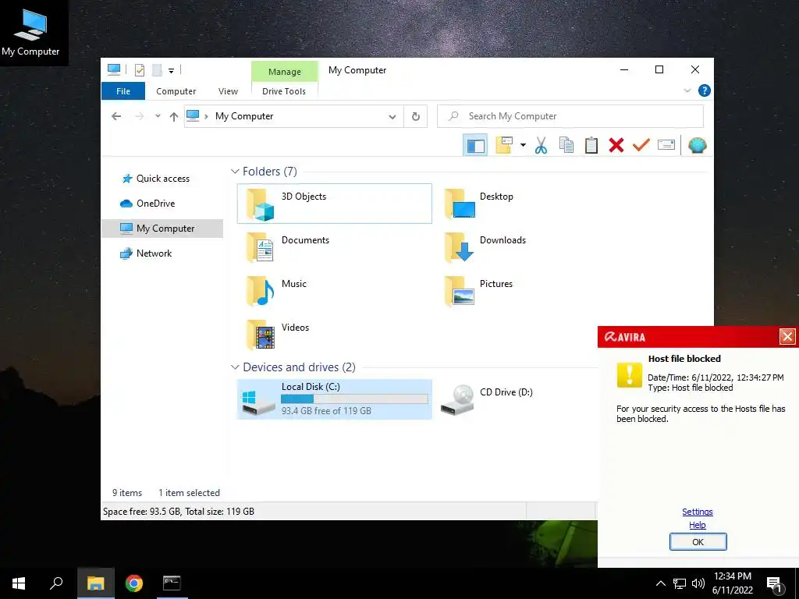This screenshot has width=799, height=599.
Task: Click the taskbar search magnifier
Action: 56,583
